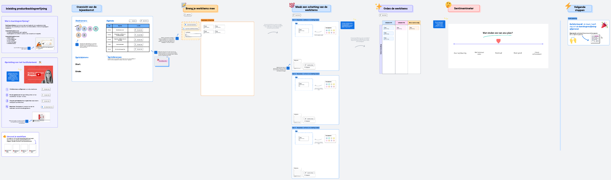Click the thinking face emoji

pos(448,5)
